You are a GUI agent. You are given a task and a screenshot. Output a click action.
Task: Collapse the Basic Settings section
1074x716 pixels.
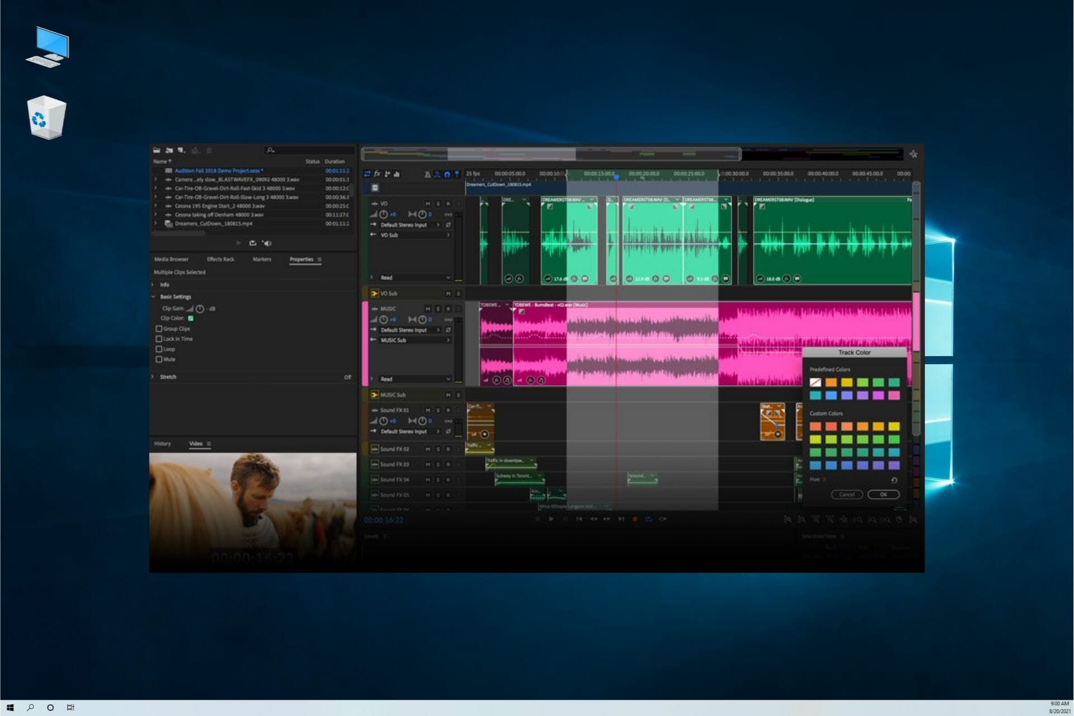point(153,296)
